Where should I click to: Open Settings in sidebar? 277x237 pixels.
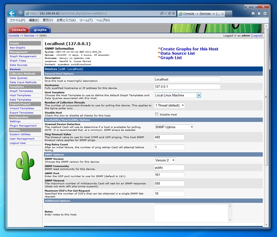(x=15, y=121)
